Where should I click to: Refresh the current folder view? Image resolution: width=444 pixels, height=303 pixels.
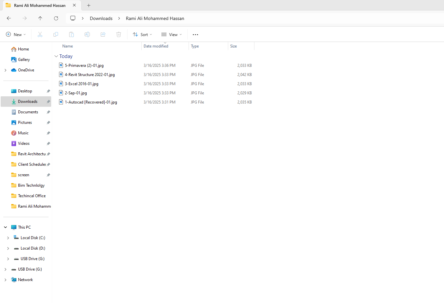click(x=56, y=18)
